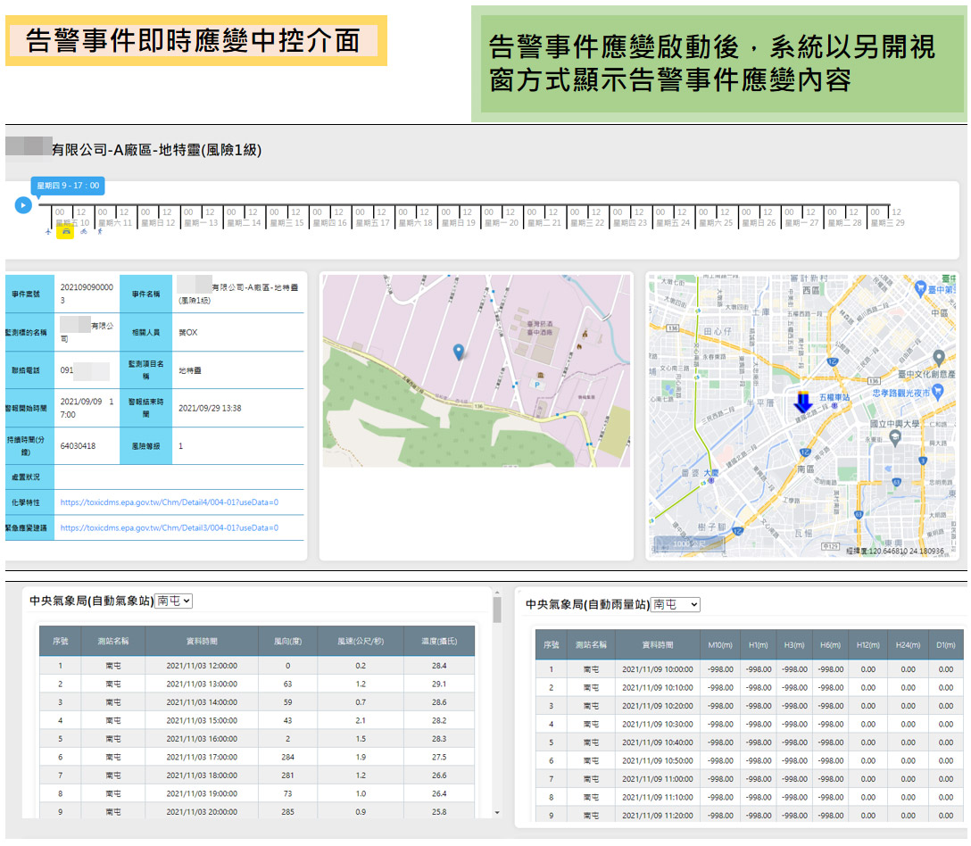The image size is (971, 846).
Task: Click timeline marker 星期五 24
Action: point(673,223)
